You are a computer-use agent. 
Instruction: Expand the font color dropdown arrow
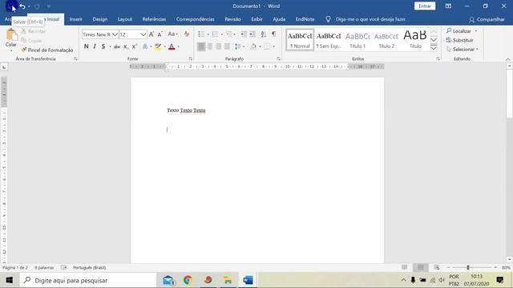[178, 46]
